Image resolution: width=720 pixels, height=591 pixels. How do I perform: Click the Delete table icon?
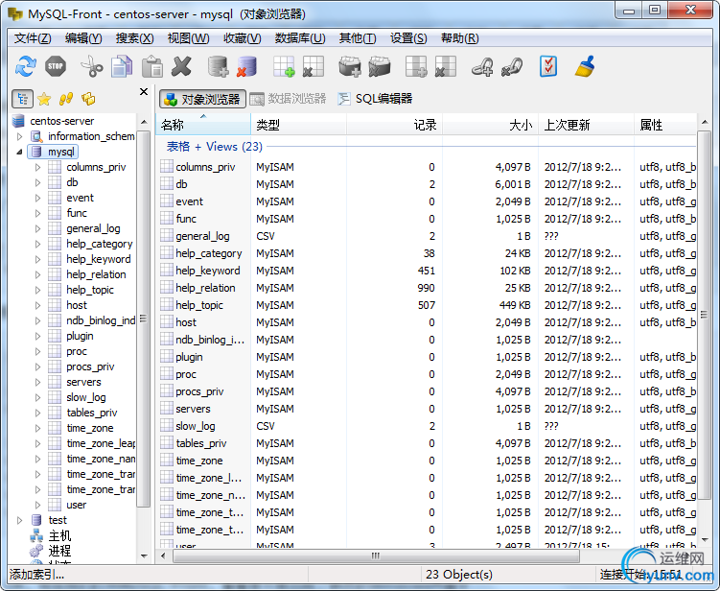coord(314,66)
